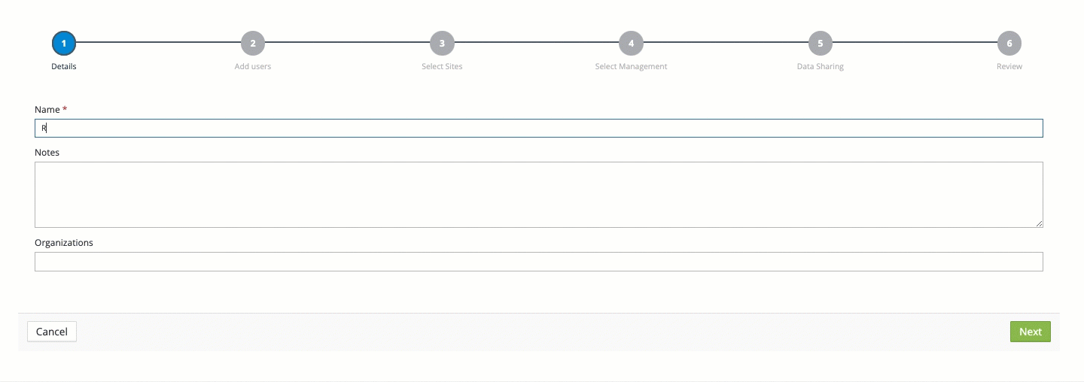Viewport: 1084px width, 382px height.
Task: Click step 1 Details circle
Action: pyautogui.click(x=64, y=44)
